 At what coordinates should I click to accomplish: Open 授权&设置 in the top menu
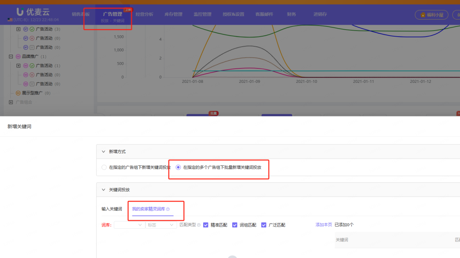click(x=233, y=14)
